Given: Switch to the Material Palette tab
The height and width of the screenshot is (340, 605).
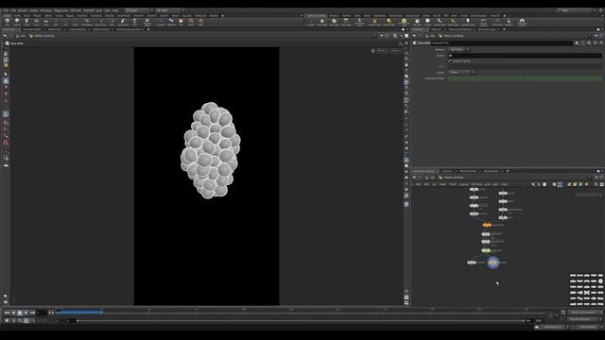Looking at the screenshot, I should 468,171.
